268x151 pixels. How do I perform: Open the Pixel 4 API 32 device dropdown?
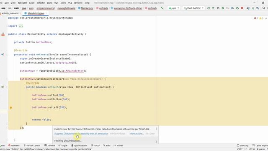click(x=193, y=8)
